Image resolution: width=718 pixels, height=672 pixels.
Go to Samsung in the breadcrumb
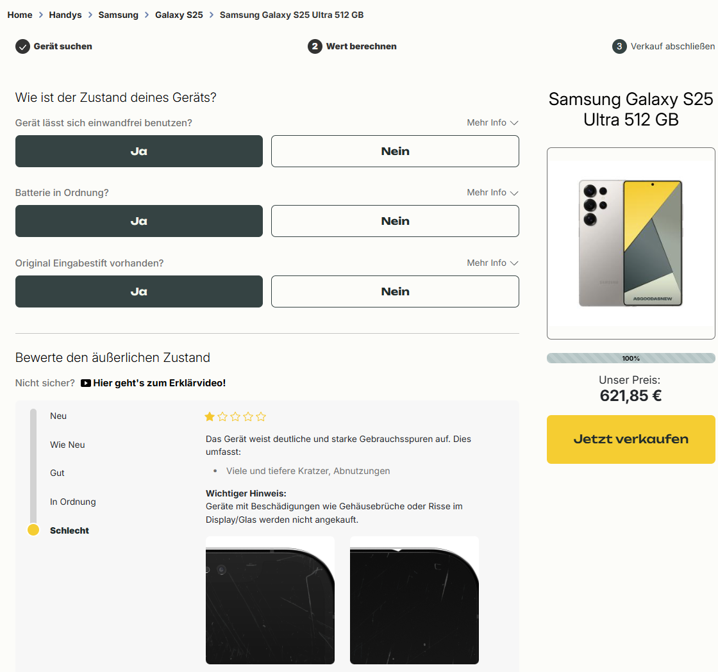tap(118, 15)
